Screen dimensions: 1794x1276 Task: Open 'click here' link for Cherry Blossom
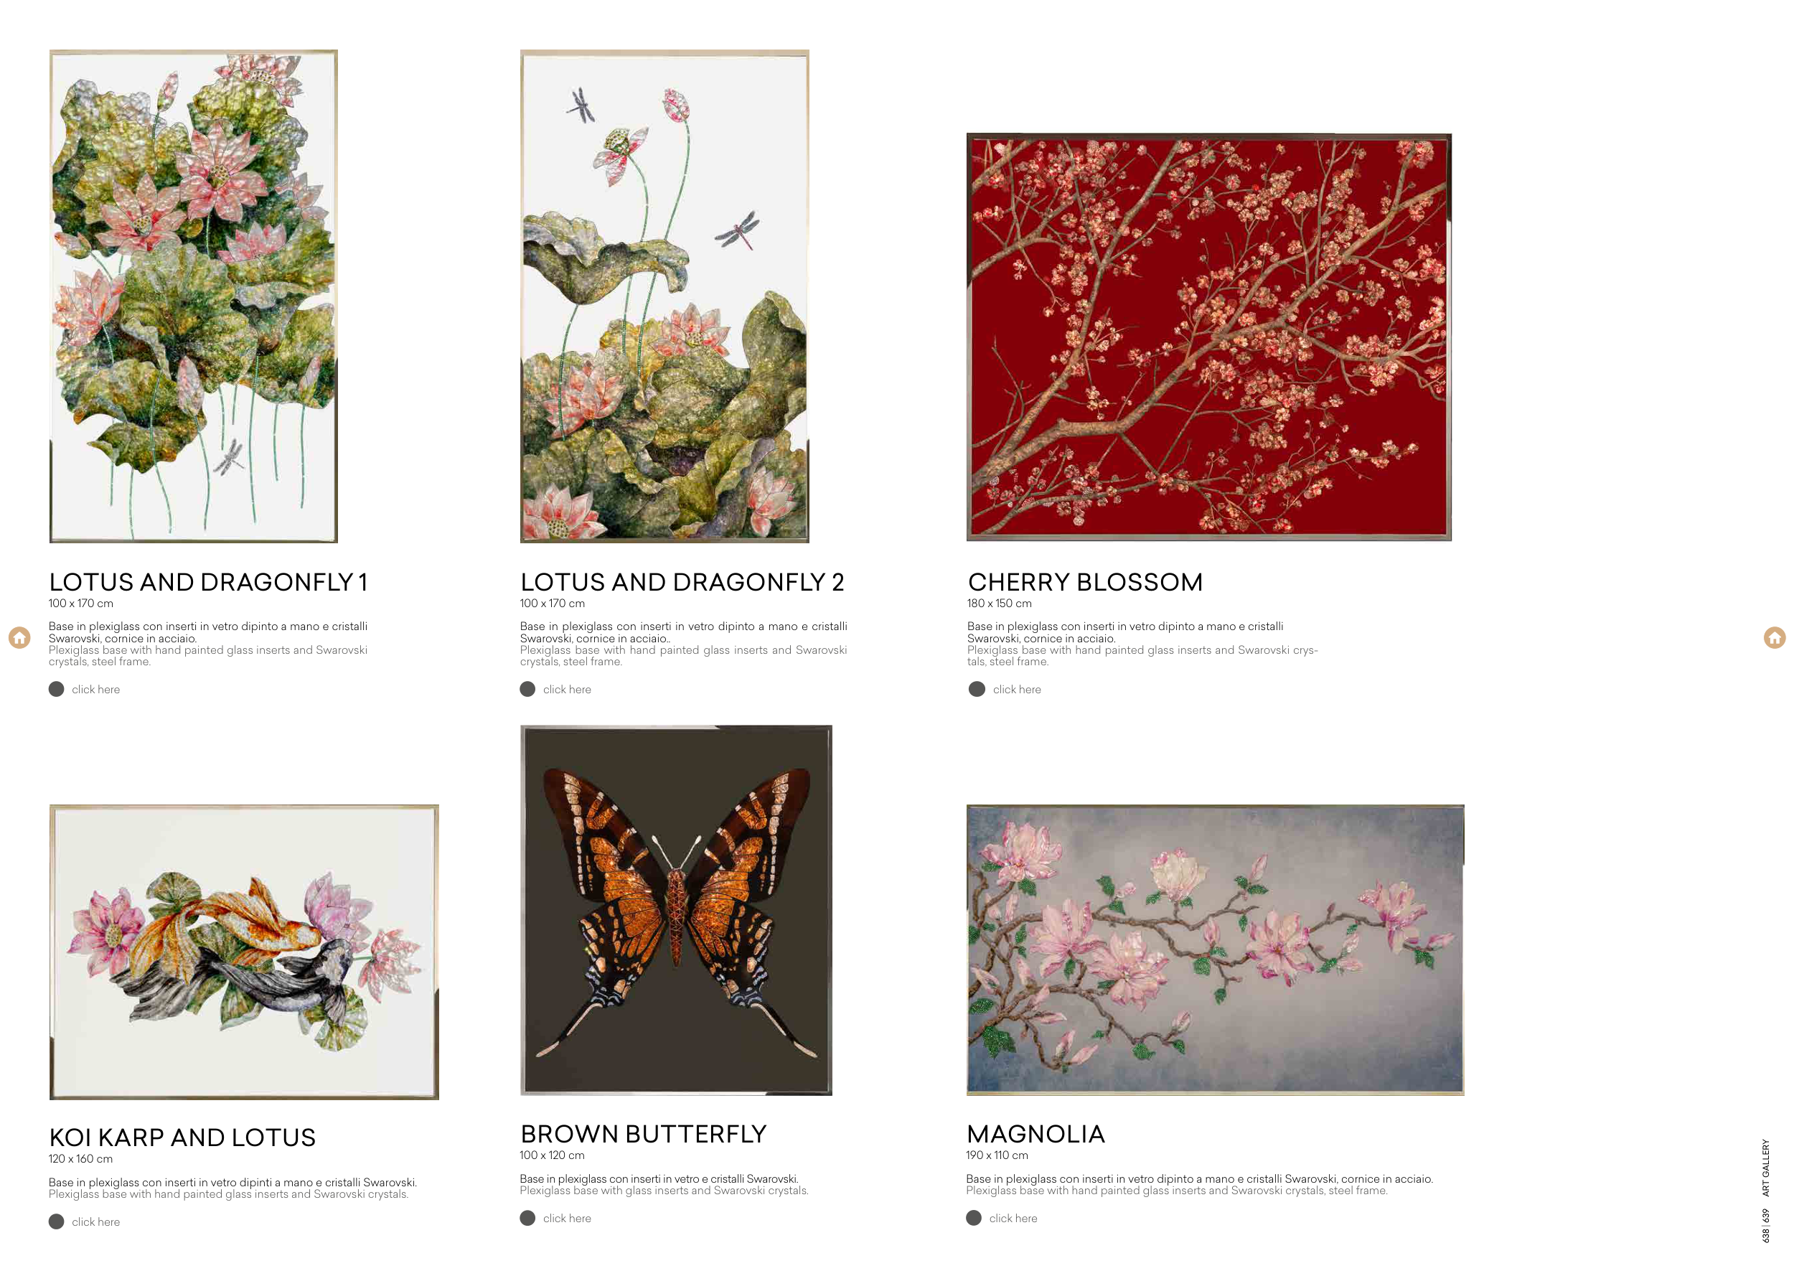tap(1016, 689)
